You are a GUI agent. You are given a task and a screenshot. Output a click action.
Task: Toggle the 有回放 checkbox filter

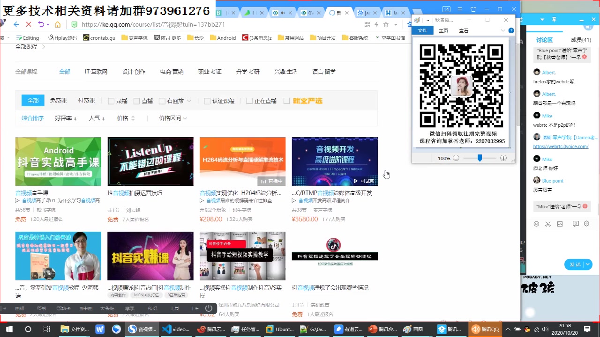[x=162, y=101]
